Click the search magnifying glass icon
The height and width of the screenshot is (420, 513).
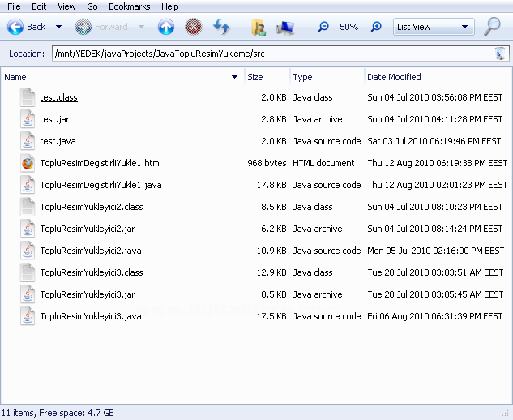click(493, 26)
